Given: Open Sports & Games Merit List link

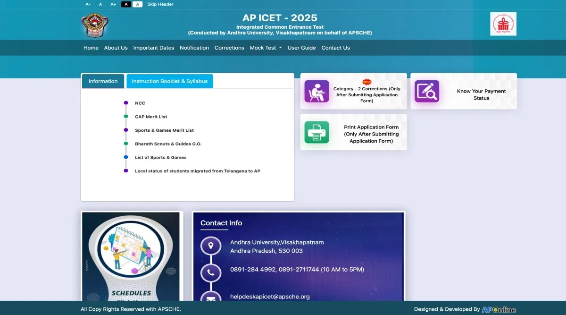Looking at the screenshot, I should point(164,130).
